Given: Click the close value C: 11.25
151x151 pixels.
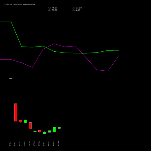Looking at the screenshot, I should 53,8.
